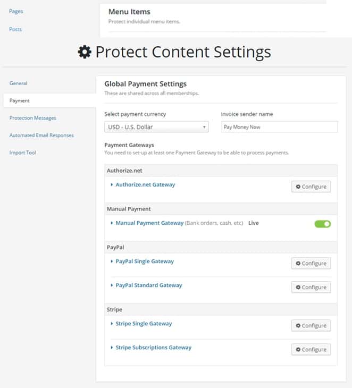Open the Manual Payment Gateway link
The image size is (352, 388).
[x=149, y=223]
